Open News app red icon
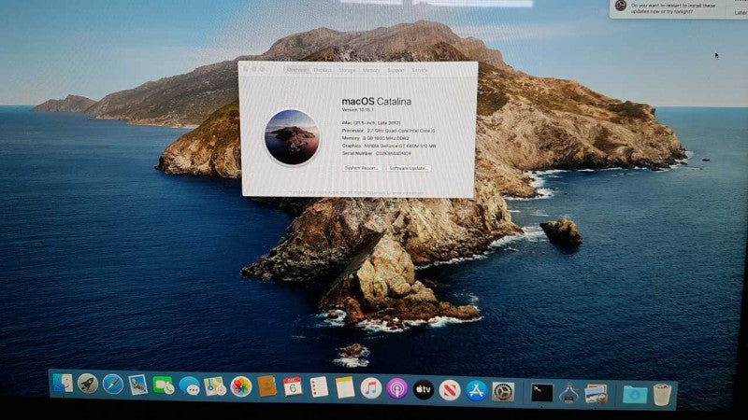This screenshot has height=420, width=748. coord(450,390)
